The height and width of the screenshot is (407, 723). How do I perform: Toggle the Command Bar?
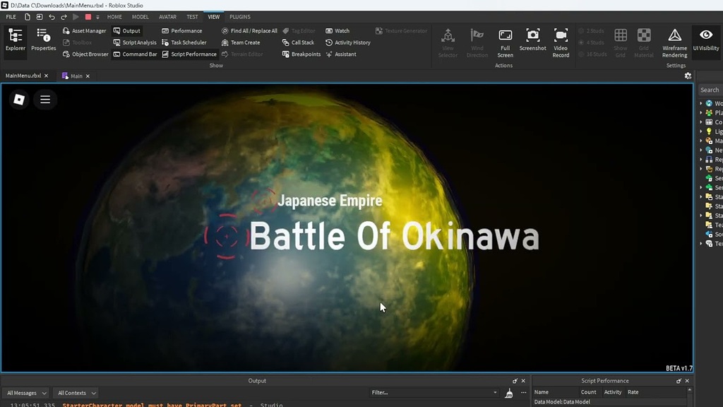tap(136, 54)
